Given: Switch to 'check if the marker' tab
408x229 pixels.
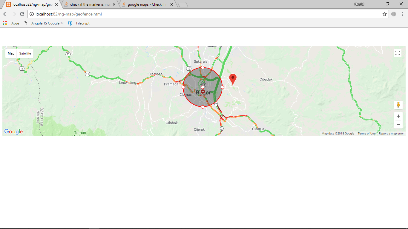Looking at the screenshot, I should 90,4.
